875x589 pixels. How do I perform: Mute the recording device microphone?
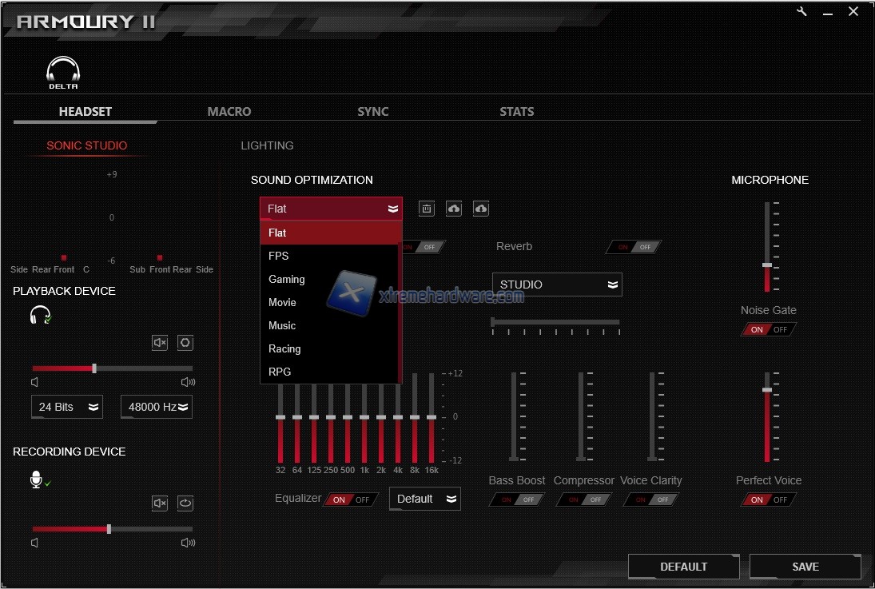coord(160,503)
